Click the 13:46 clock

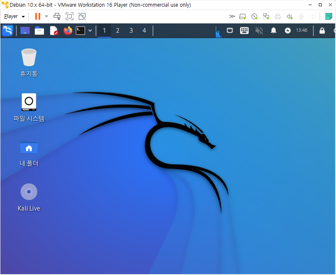click(x=302, y=31)
